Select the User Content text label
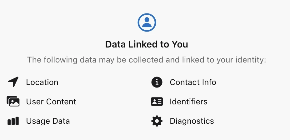The image size is (290, 140). [x=51, y=102]
